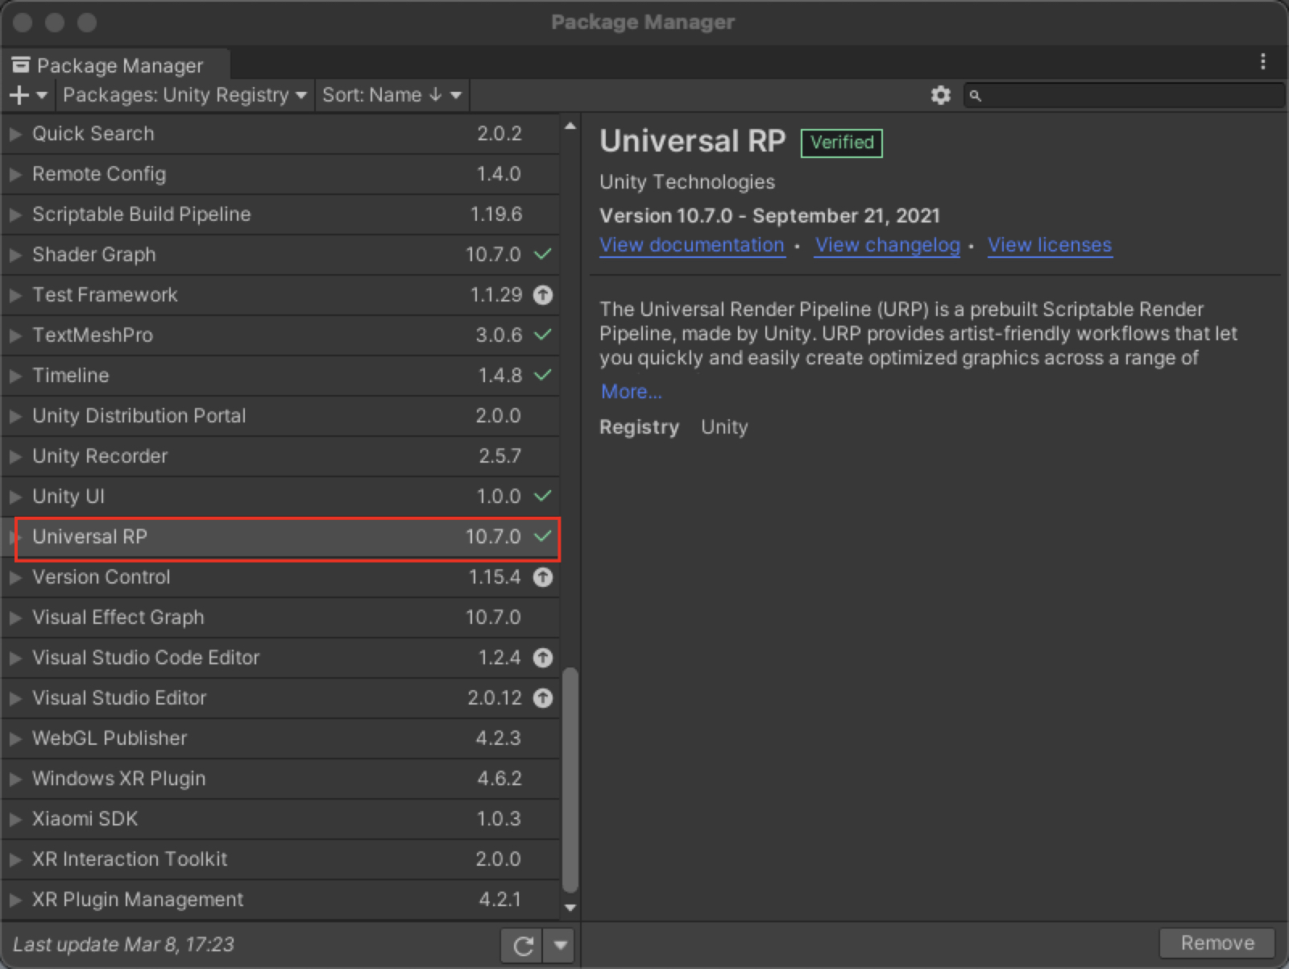Image resolution: width=1289 pixels, height=969 pixels.
Task: Click scroll down arrow of package list
Action: [x=570, y=908]
